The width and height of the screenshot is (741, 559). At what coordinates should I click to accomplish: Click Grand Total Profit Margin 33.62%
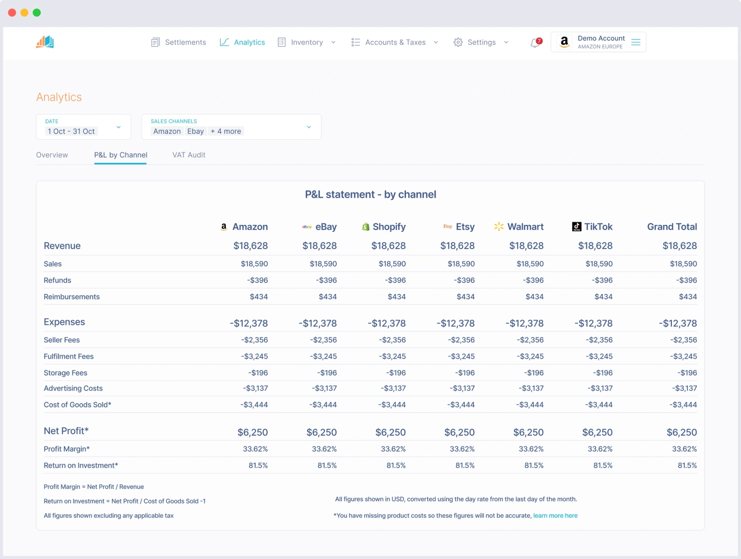[684, 449]
